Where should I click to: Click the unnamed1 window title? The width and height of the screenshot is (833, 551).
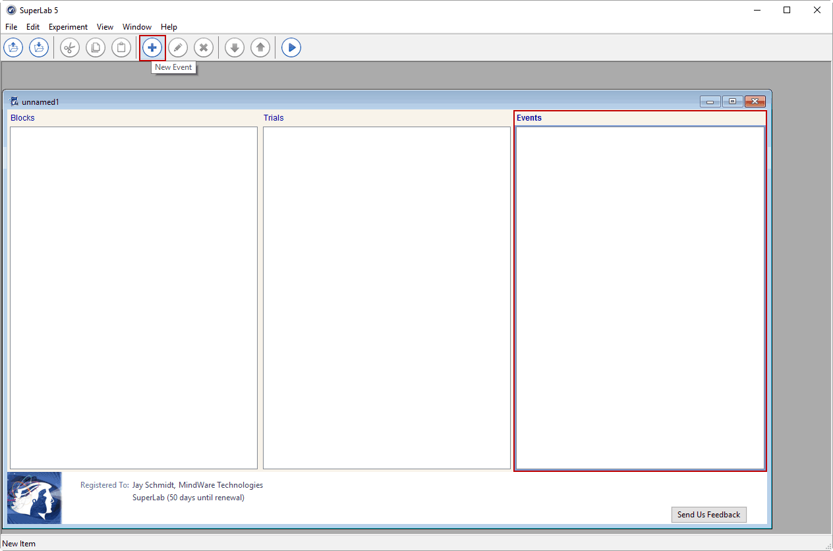[x=40, y=102]
